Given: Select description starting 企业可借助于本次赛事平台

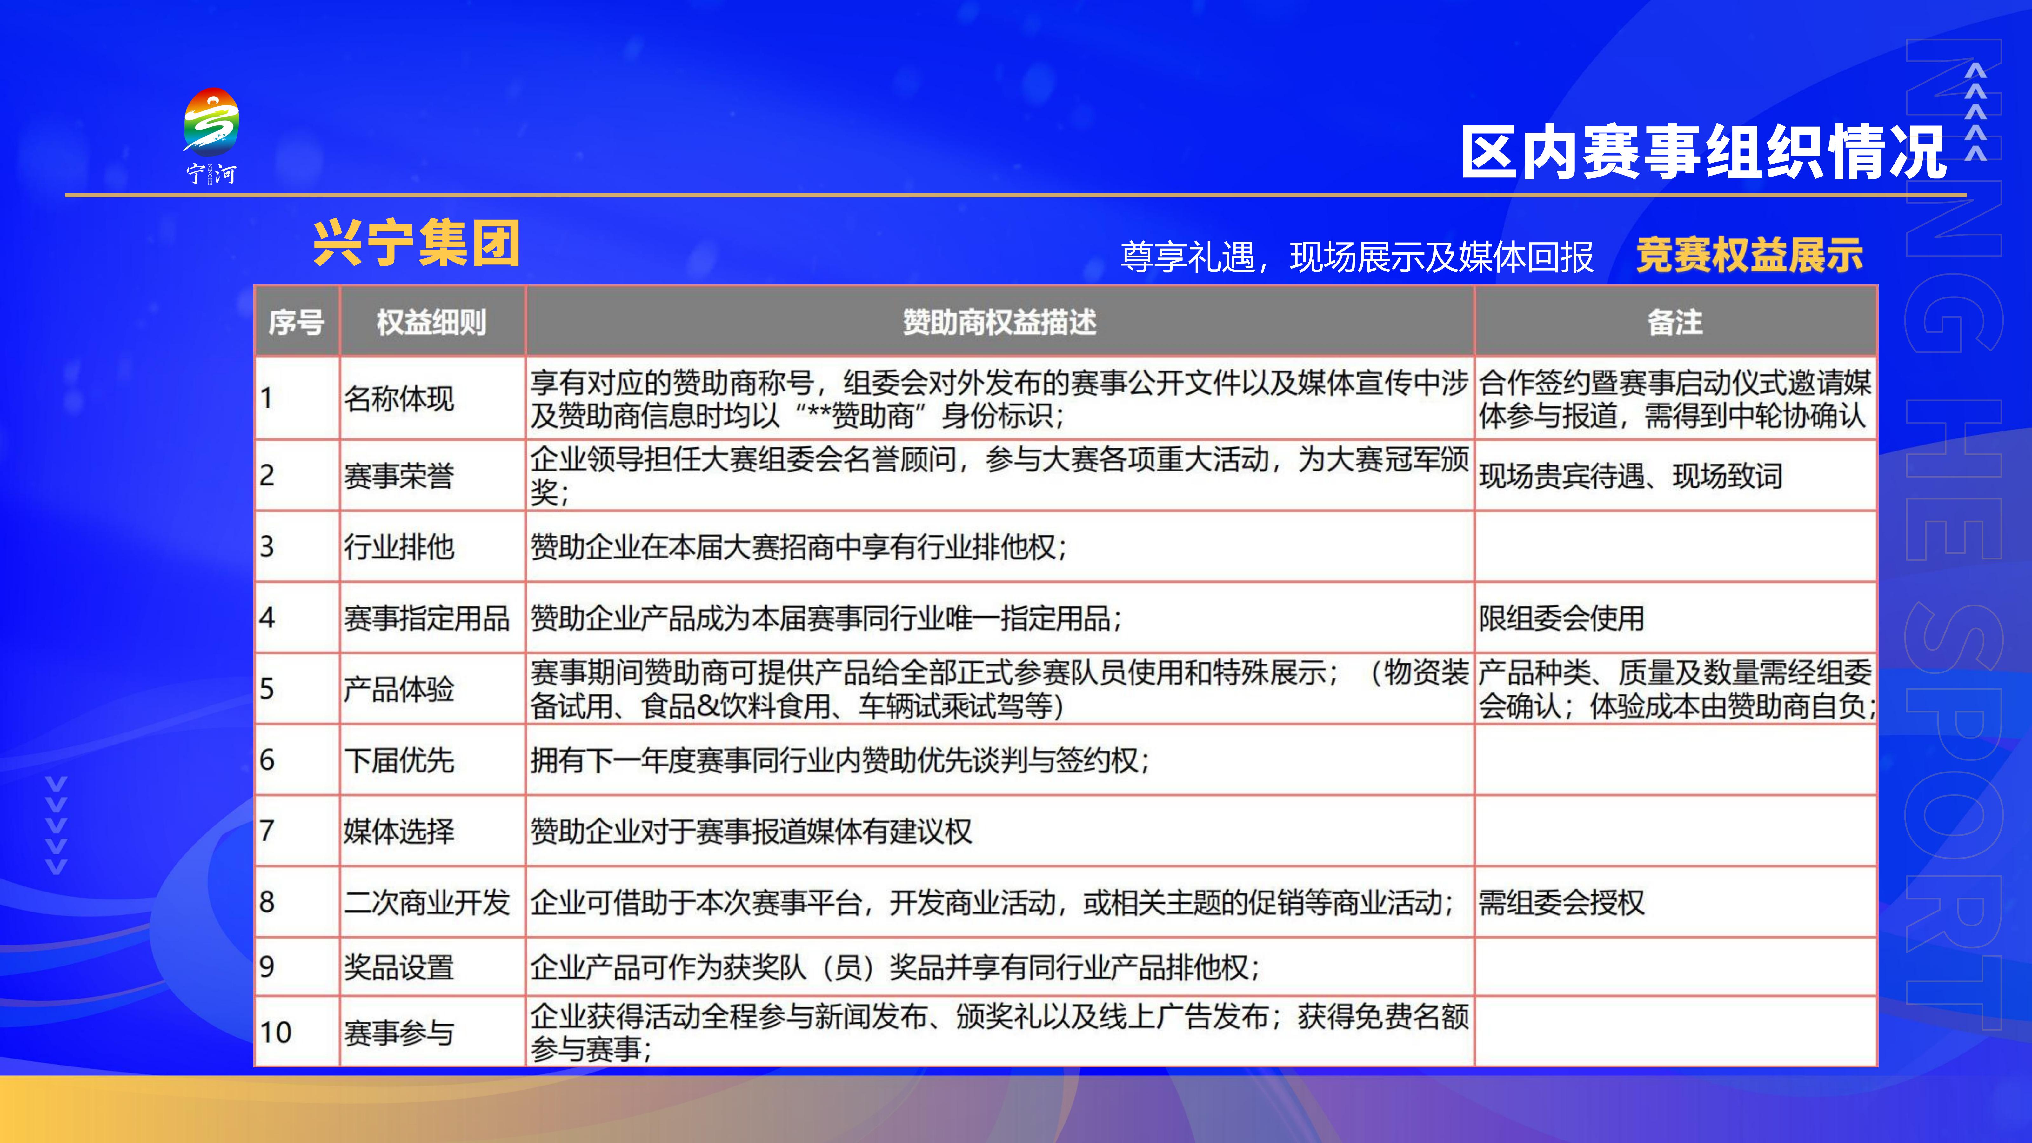Looking at the screenshot, I should [999, 902].
